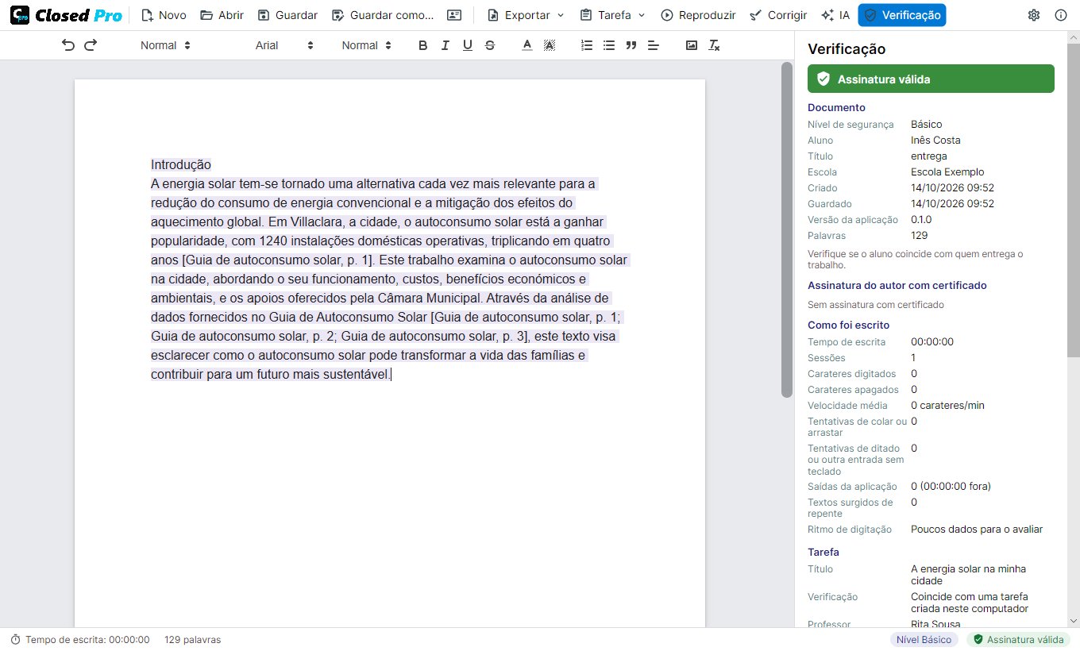Insert an image into the document
This screenshot has height=651, width=1080.
[x=692, y=45]
